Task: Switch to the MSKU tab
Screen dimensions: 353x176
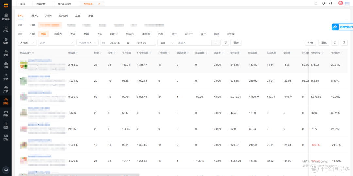Action: pyautogui.click(x=34, y=16)
